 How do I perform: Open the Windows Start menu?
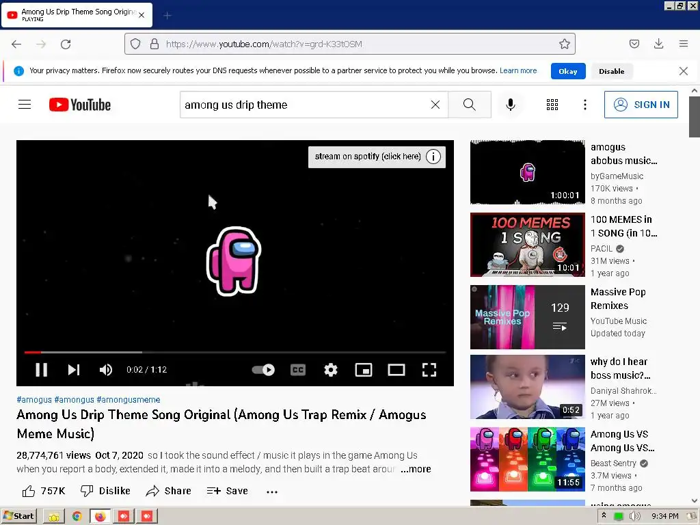(18, 516)
